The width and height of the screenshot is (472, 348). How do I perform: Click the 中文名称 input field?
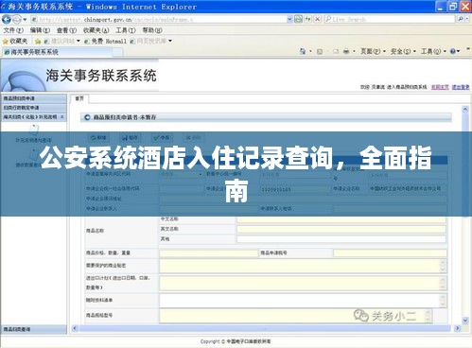click(341, 219)
